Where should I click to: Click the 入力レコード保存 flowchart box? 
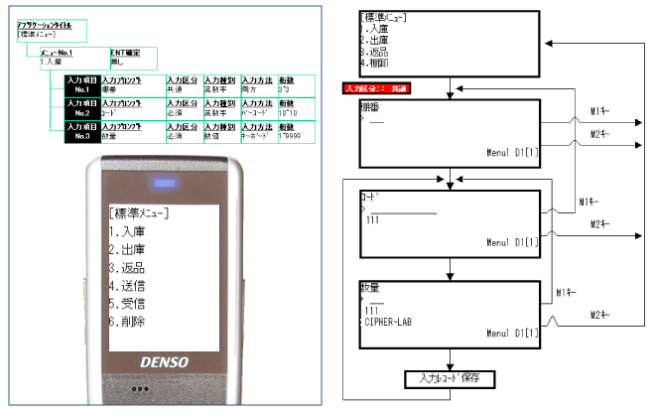coord(450,378)
